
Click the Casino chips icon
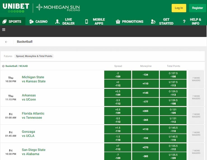(x=31, y=22)
